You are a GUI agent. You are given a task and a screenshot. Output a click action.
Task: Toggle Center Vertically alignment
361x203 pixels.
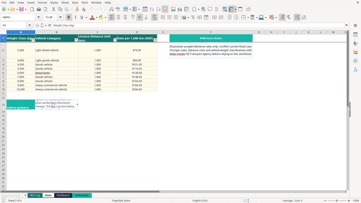click(x=140, y=17)
